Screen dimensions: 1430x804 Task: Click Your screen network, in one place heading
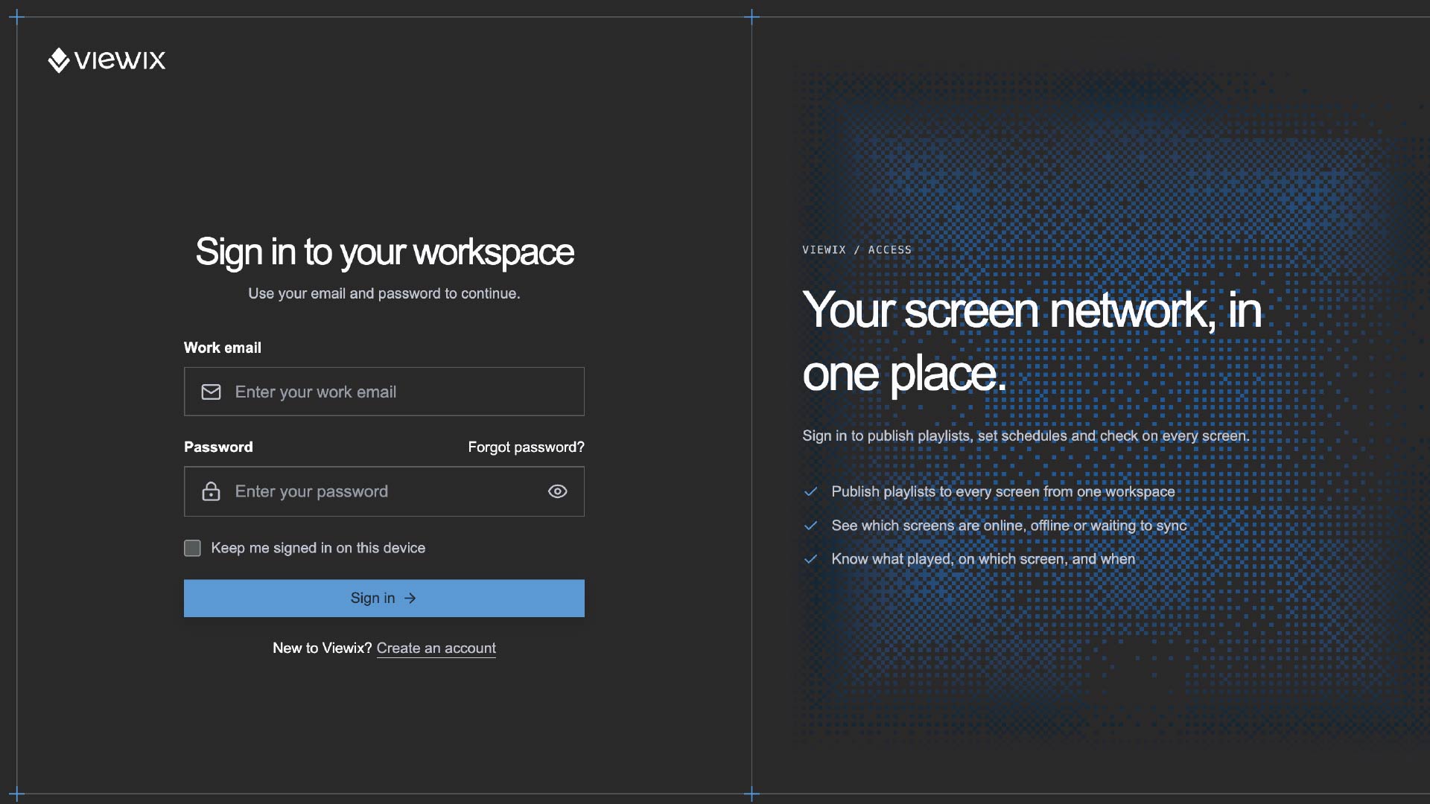coord(1032,341)
